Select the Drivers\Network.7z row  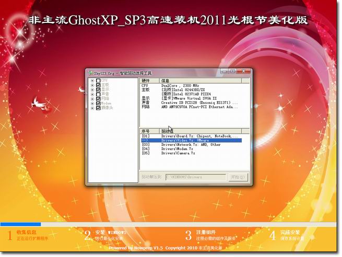click(191, 144)
